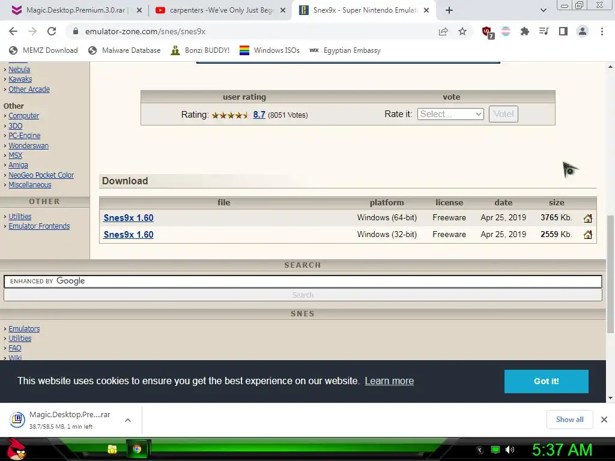Screen dimensions: 615x461
Task: Open the Other Arcade link
Action: [29, 89]
